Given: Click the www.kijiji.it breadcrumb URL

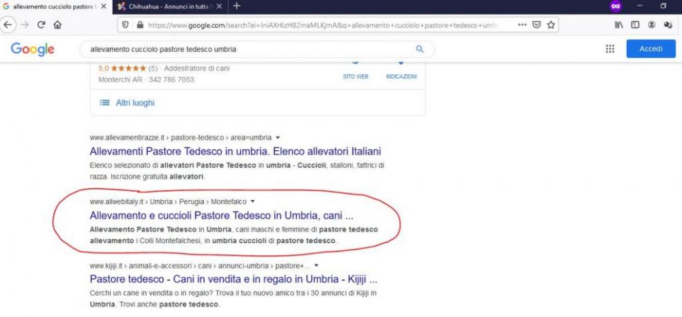Looking at the screenshot, I should point(200,265).
